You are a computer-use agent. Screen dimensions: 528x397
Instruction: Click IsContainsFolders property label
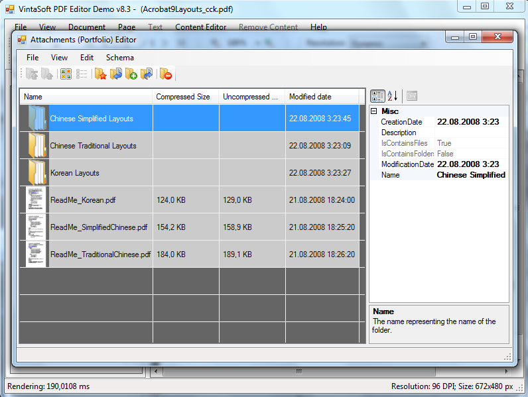coord(407,154)
